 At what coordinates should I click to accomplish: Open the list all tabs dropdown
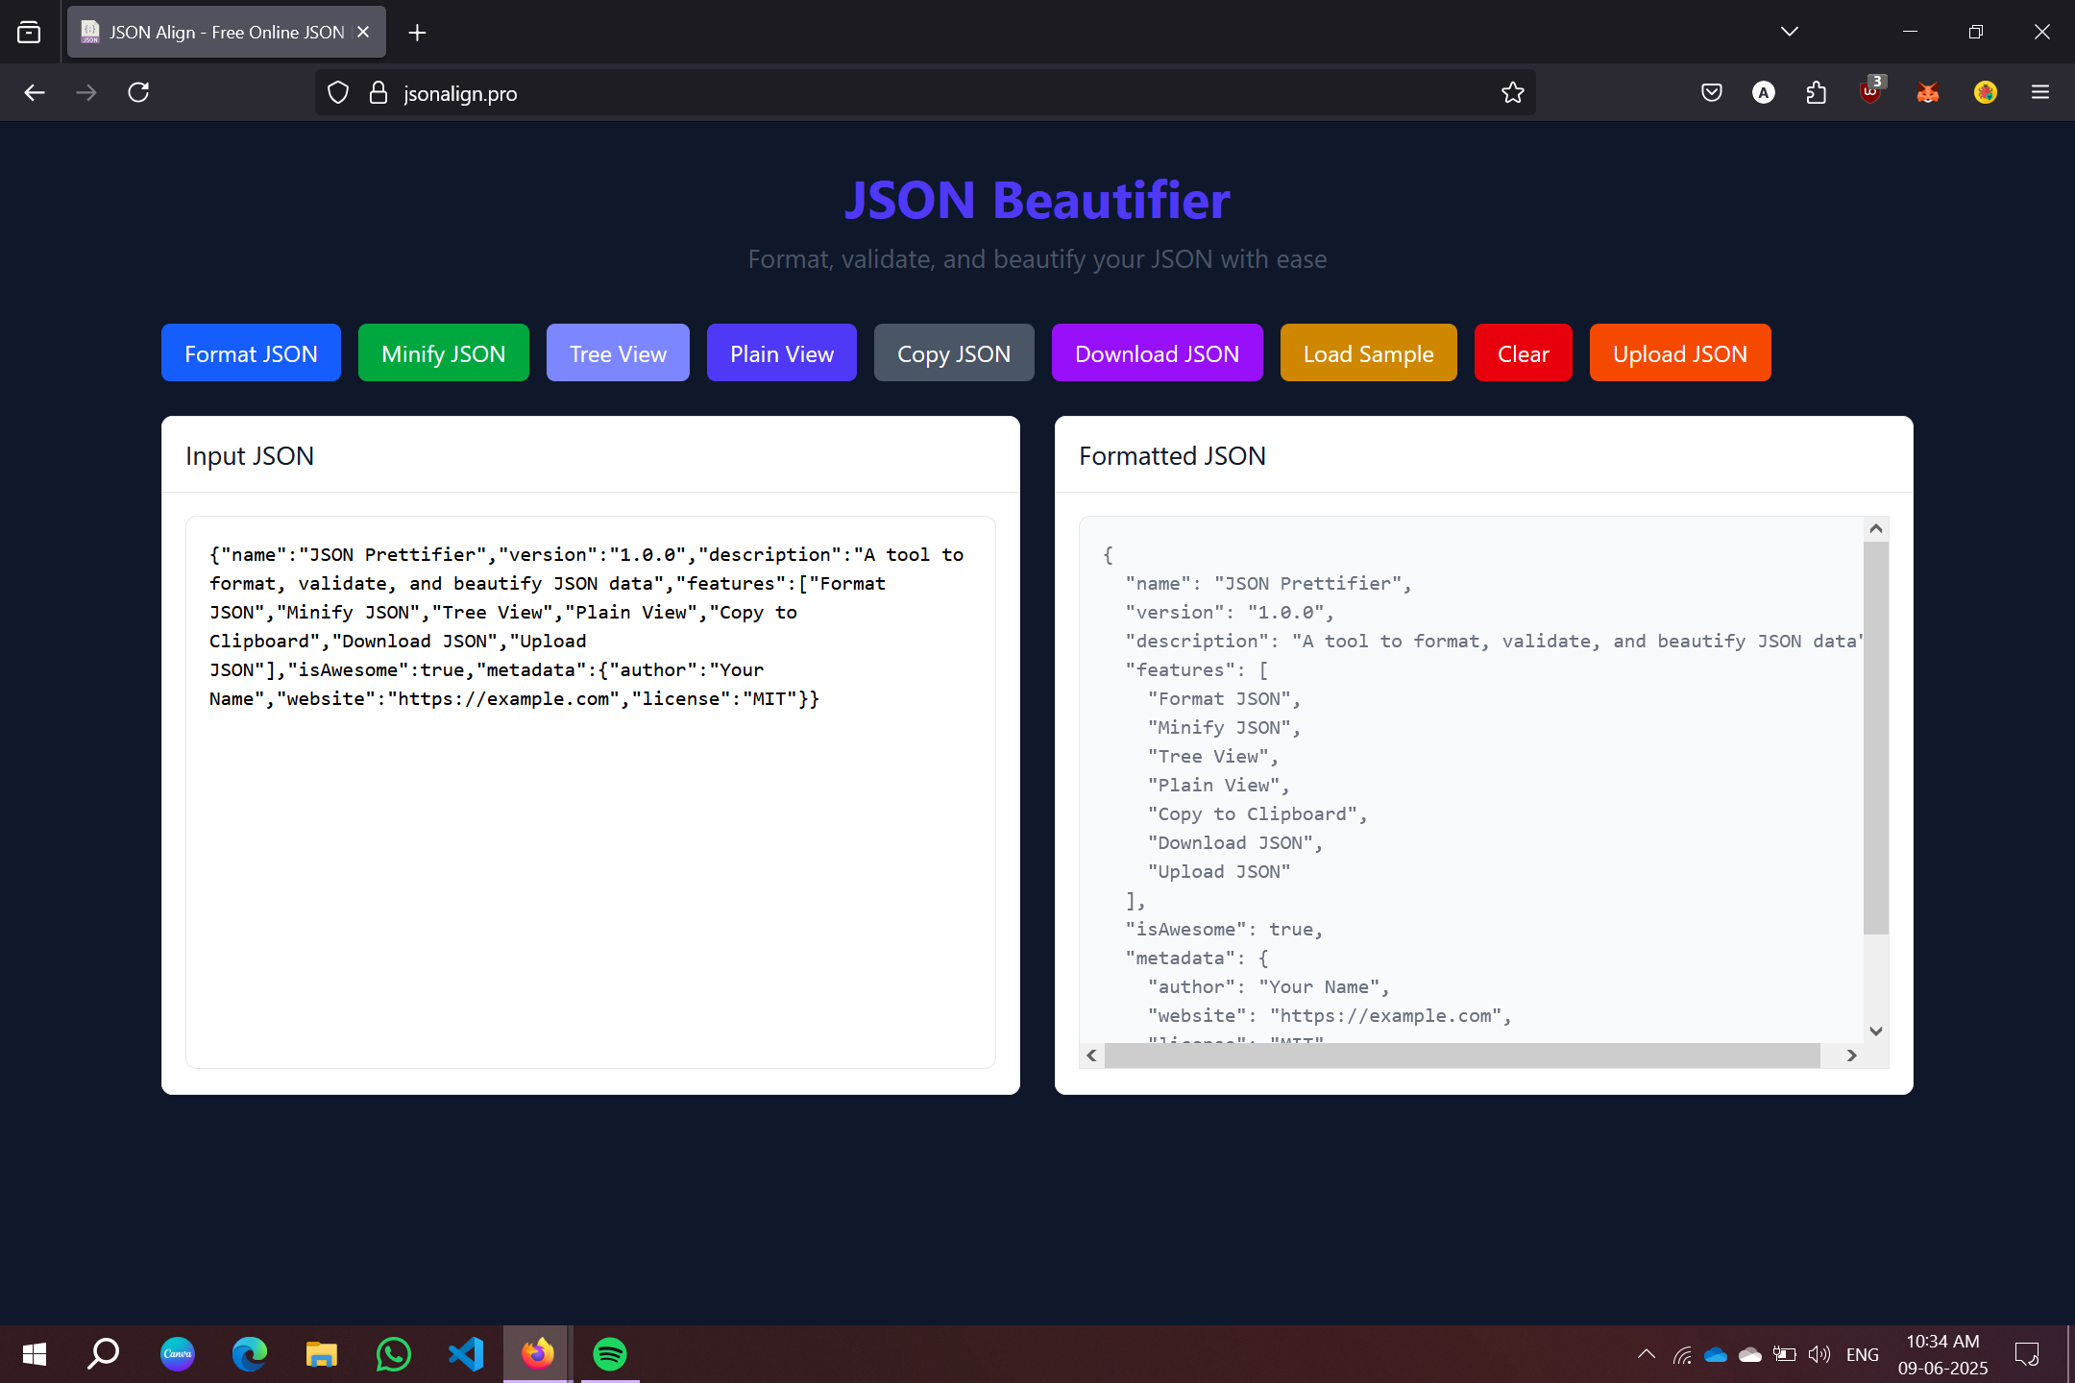[x=1790, y=32]
